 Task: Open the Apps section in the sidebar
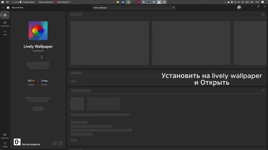click(x=5, y=24)
